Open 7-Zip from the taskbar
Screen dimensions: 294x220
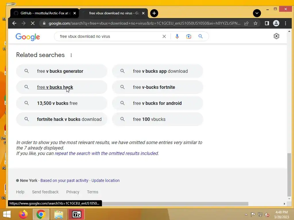click(76, 214)
